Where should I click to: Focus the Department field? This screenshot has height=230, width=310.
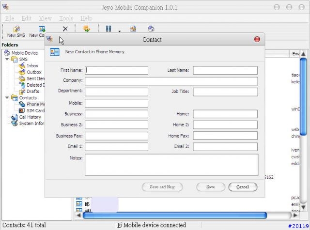[x=116, y=92]
